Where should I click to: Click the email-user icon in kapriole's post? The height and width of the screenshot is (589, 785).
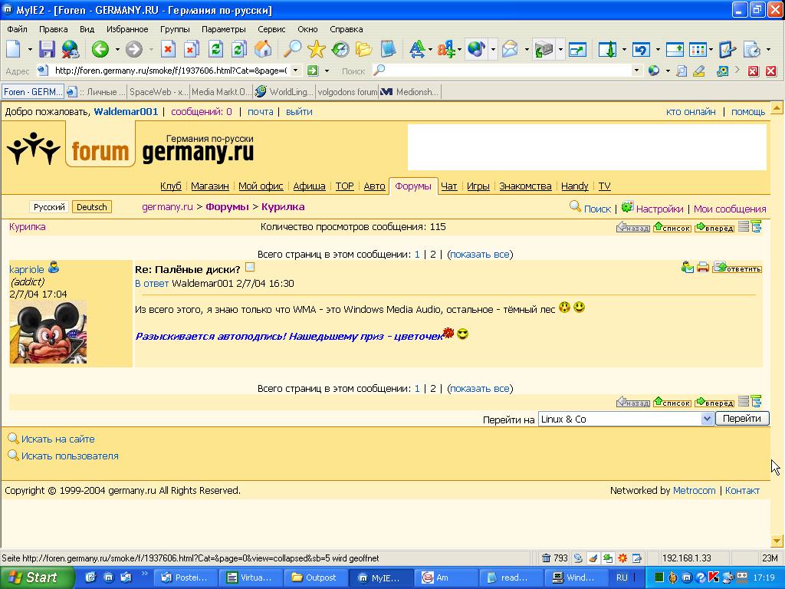point(688,268)
